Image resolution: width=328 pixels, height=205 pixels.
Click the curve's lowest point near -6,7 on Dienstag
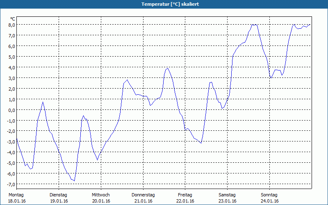tap(74, 181)
